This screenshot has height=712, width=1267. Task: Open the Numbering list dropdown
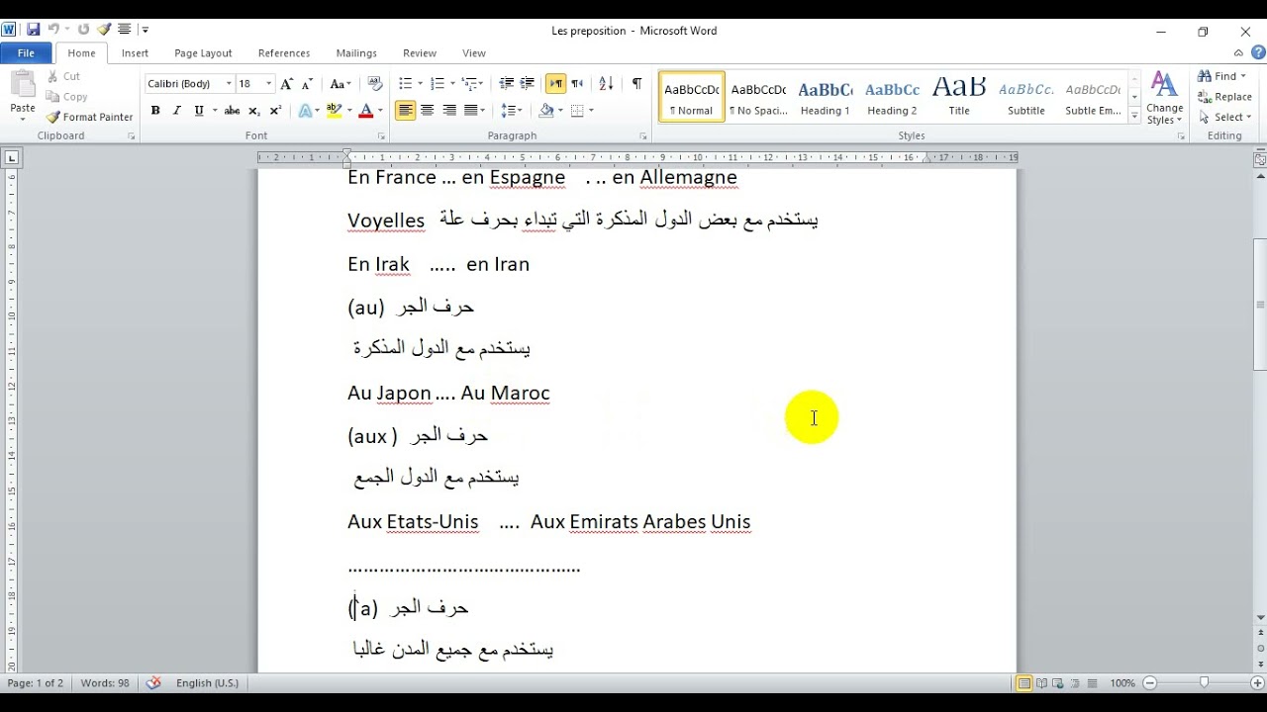pos(452,84)
